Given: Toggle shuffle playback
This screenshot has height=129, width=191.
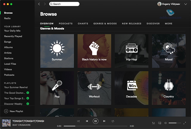Looking at the screenshot, I should coord(78,121).
